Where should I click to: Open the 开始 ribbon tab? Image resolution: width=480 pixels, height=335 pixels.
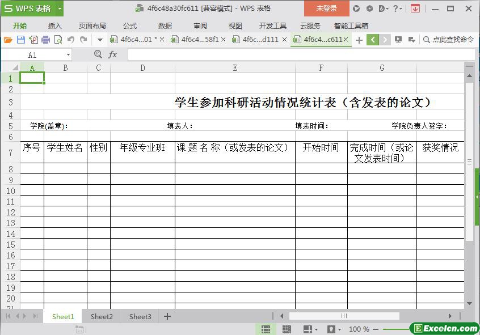(20, 26)
